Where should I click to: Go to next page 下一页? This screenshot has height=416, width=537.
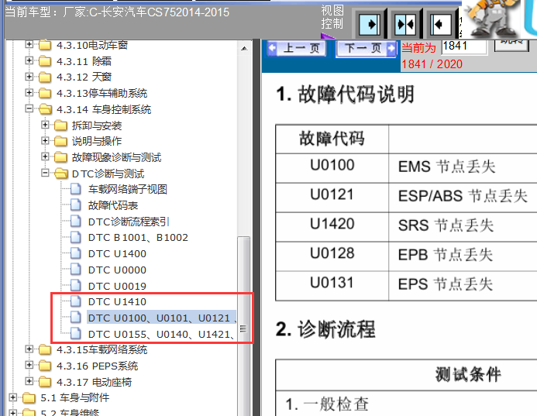point(367,48)
